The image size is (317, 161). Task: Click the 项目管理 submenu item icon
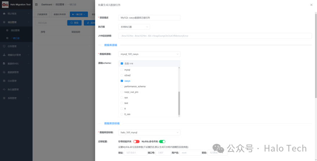coord(7,30)
